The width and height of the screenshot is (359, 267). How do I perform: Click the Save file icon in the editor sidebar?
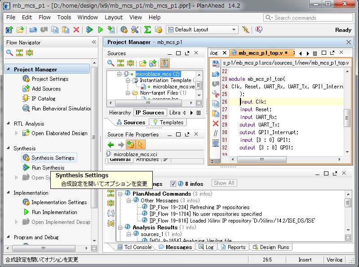(x=216, y=64)
